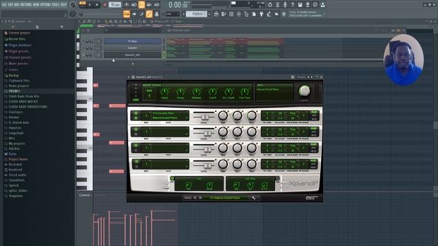Select the Xpand!2 channel button
The width and height of the screenshot is (438, 246).
point(132,55)
